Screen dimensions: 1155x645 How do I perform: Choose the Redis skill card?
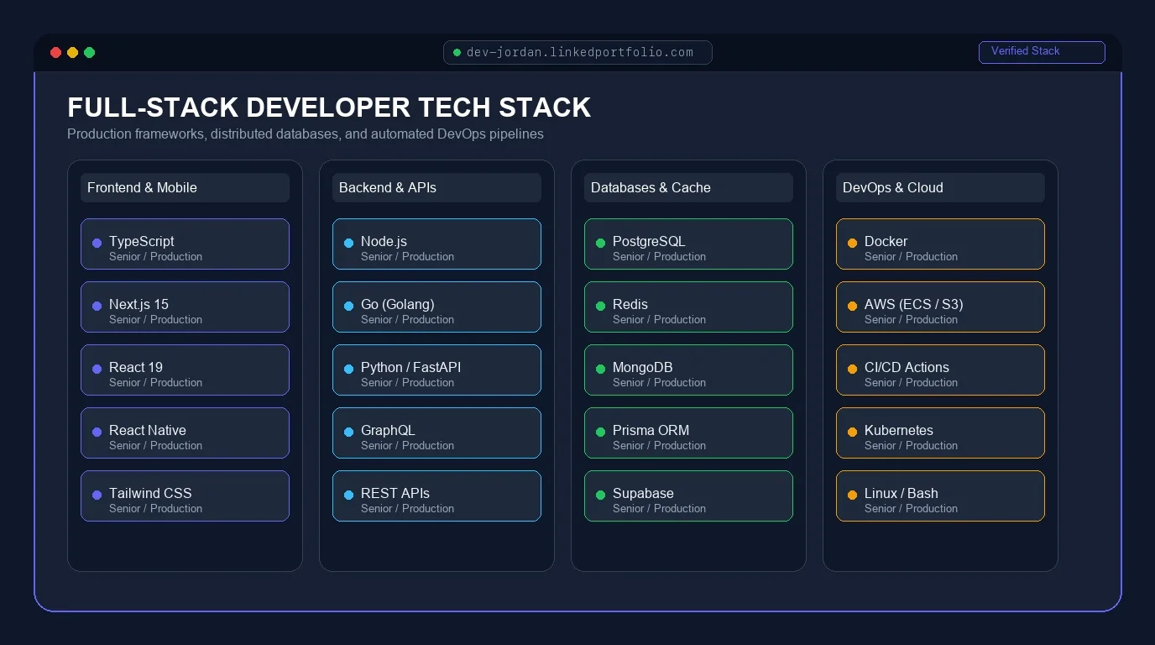(688, 307)
